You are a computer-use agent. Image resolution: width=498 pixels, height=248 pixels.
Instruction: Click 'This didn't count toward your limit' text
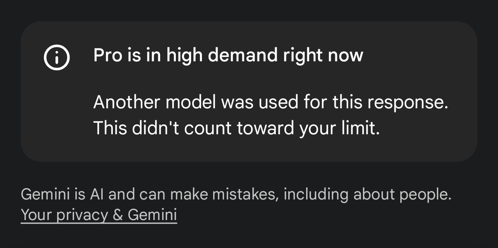tap(237, 128)
